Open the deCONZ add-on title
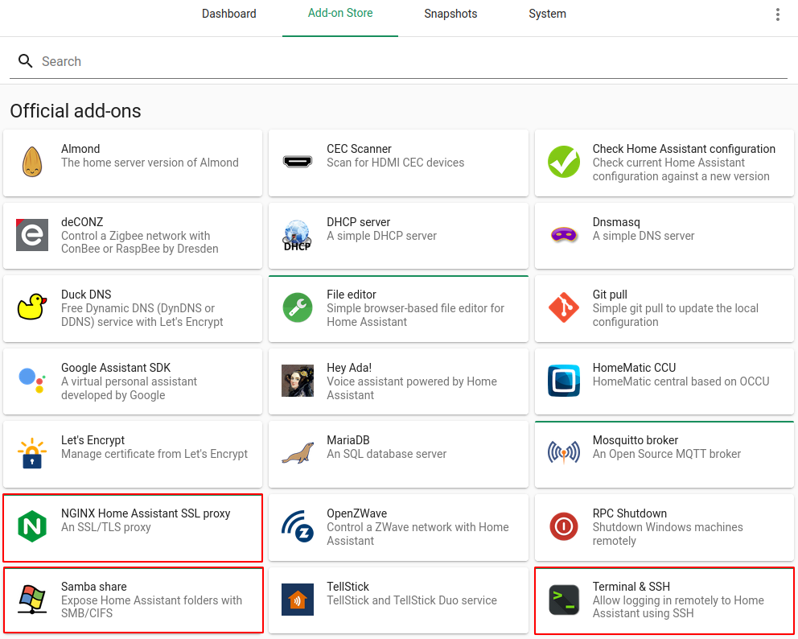Screen dimensions: 798x639 click(x=82, y=222)
